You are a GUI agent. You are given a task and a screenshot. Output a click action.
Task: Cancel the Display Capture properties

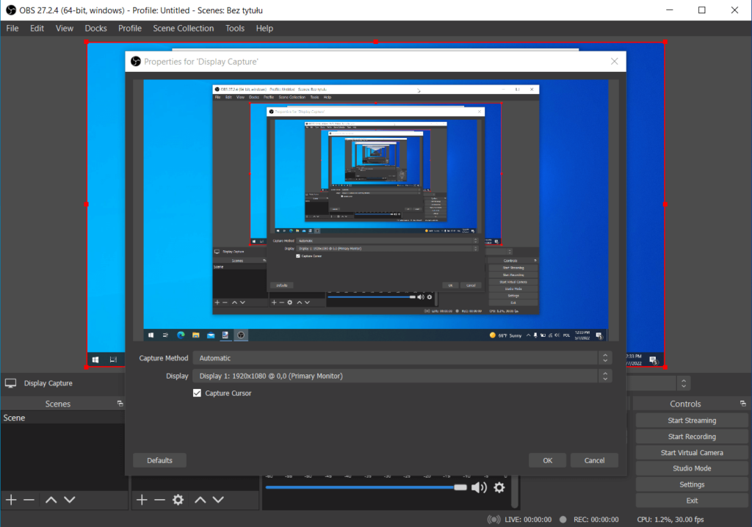pos(594,460)
